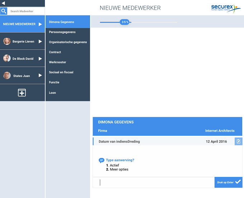Open Persoonsgegevens section
The image size is (244, 198).
click(x=62, y=32)
